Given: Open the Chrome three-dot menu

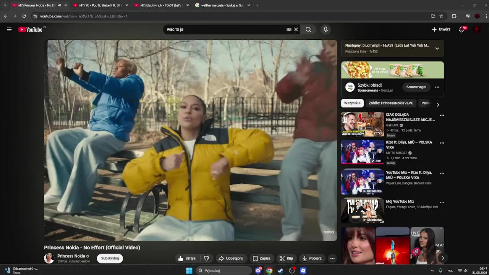Looking at the screenshot, I should coord(486,16).
